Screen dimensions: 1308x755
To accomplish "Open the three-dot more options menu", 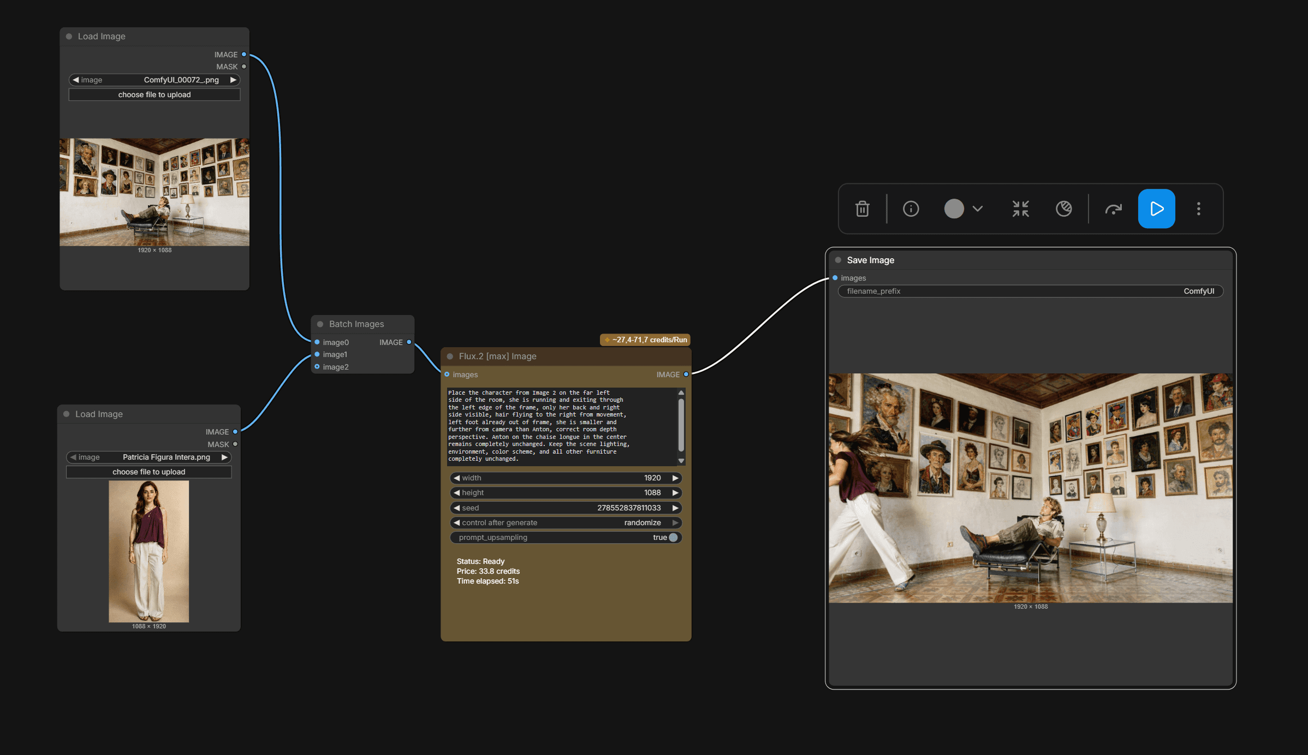I will point(1198,209).
